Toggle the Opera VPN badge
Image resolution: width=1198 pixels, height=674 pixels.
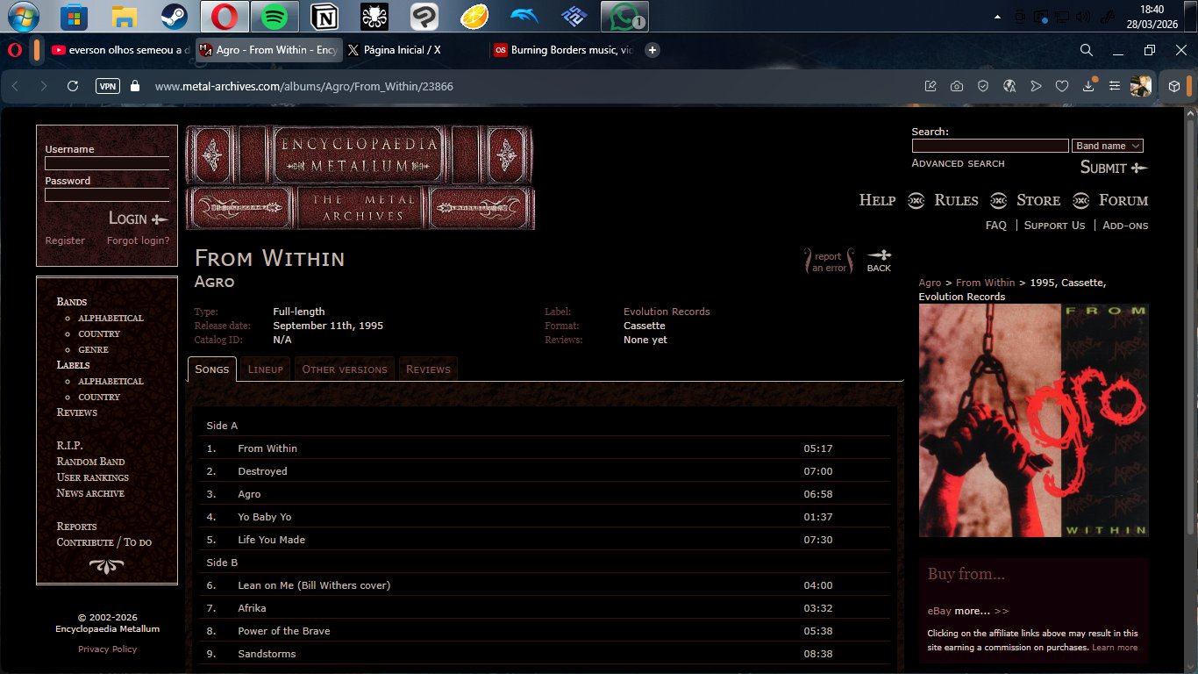[x=108, y=86]
